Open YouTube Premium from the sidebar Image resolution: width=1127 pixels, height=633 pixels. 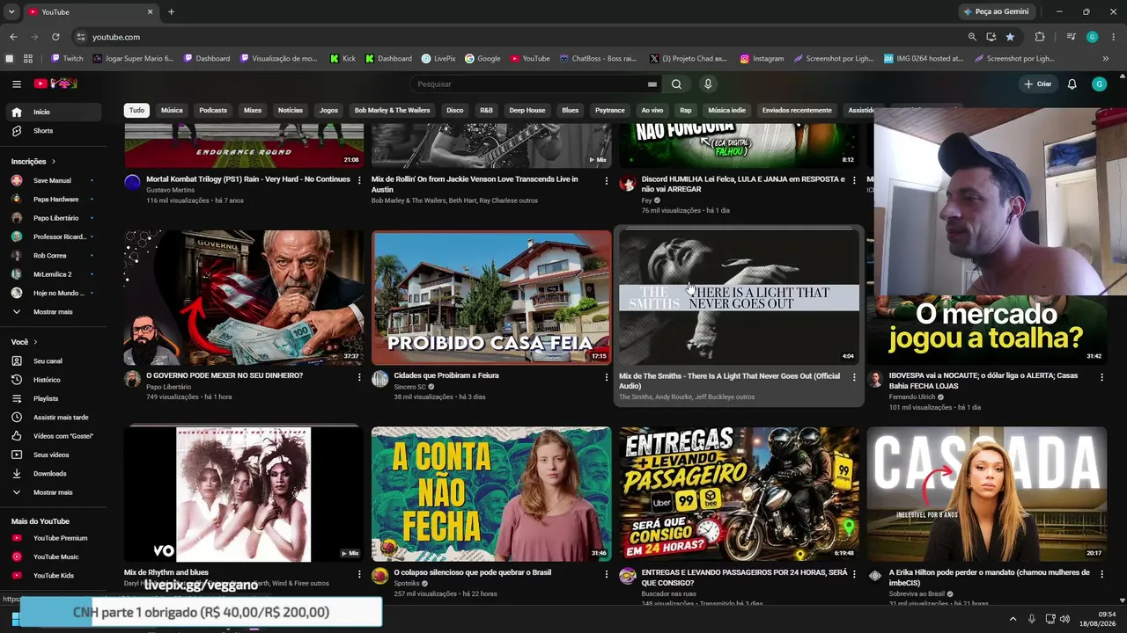54,538
